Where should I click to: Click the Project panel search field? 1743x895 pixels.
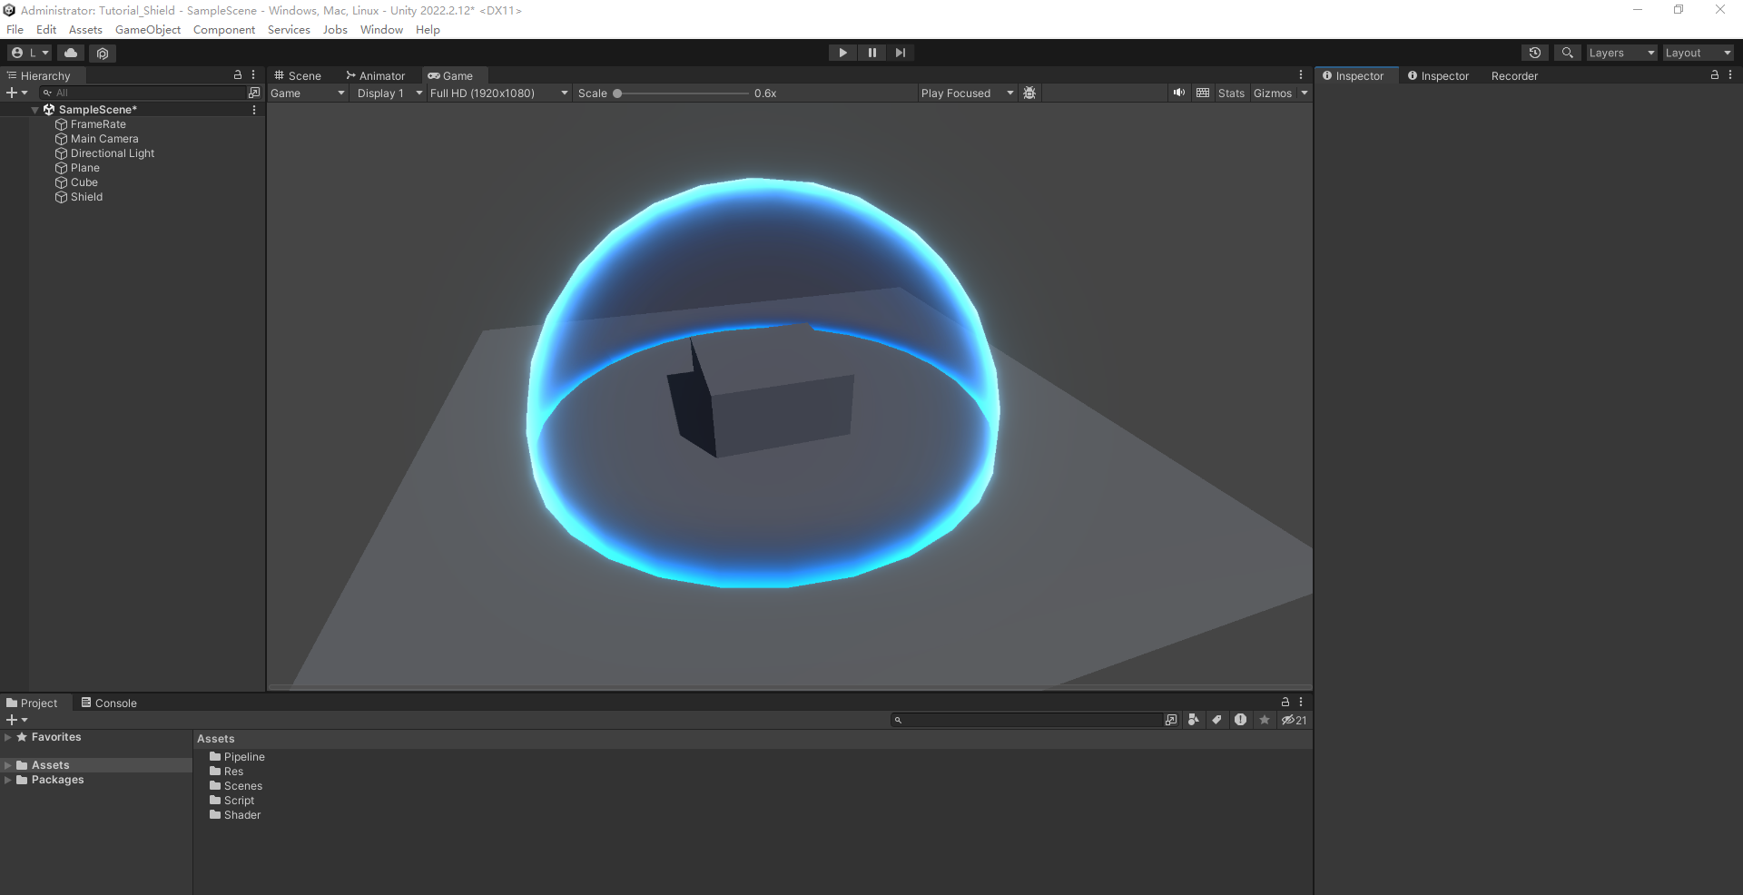coord(1030,720)
